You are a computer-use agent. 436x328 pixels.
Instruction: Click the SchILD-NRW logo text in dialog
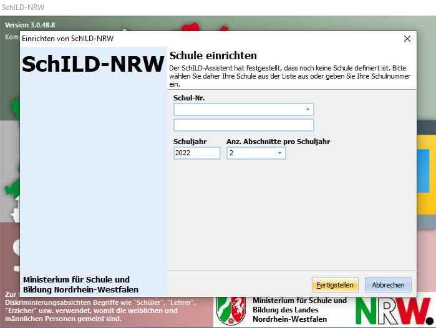93,64
